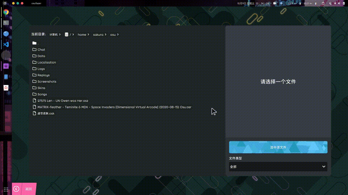Screen dimensions: 348x195
Task: Open the activities button in top bar
Action: (5, 3)
